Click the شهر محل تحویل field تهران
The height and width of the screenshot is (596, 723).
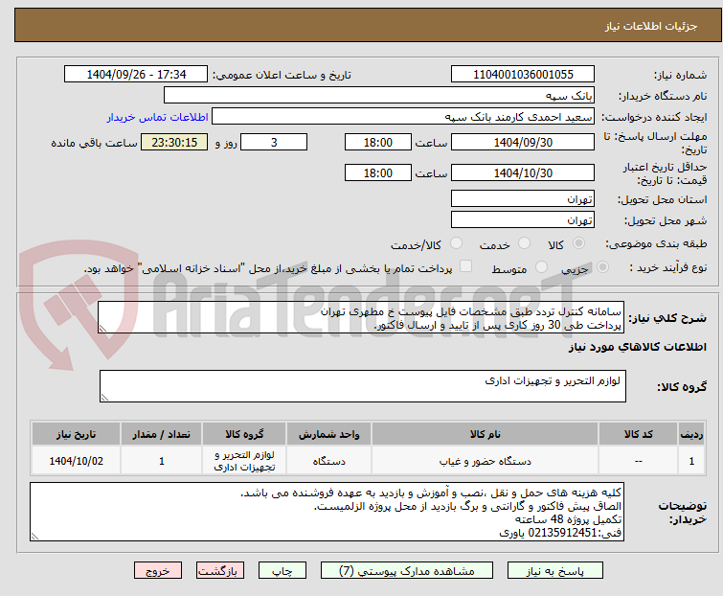coord(523,220)
